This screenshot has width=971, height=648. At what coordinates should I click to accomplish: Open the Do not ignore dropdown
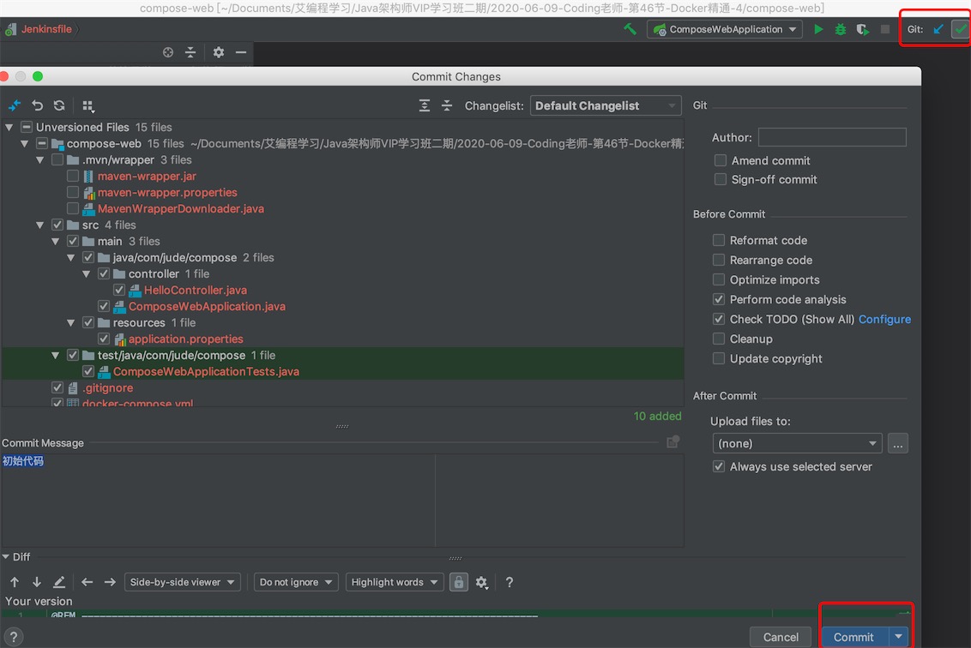pyautogui.click(x=296, y=582)
